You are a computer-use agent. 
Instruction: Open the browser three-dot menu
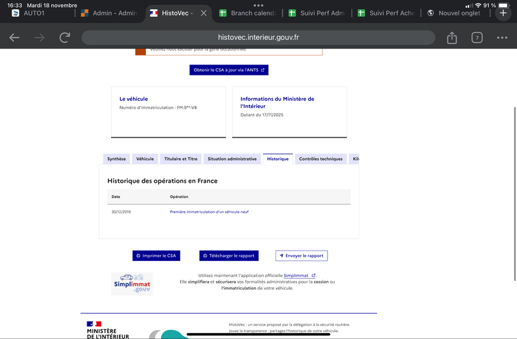502,38
